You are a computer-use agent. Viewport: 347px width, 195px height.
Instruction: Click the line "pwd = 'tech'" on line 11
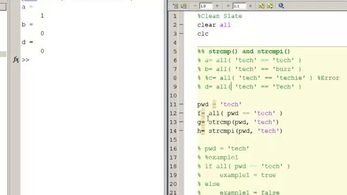(x=219, y=105)
